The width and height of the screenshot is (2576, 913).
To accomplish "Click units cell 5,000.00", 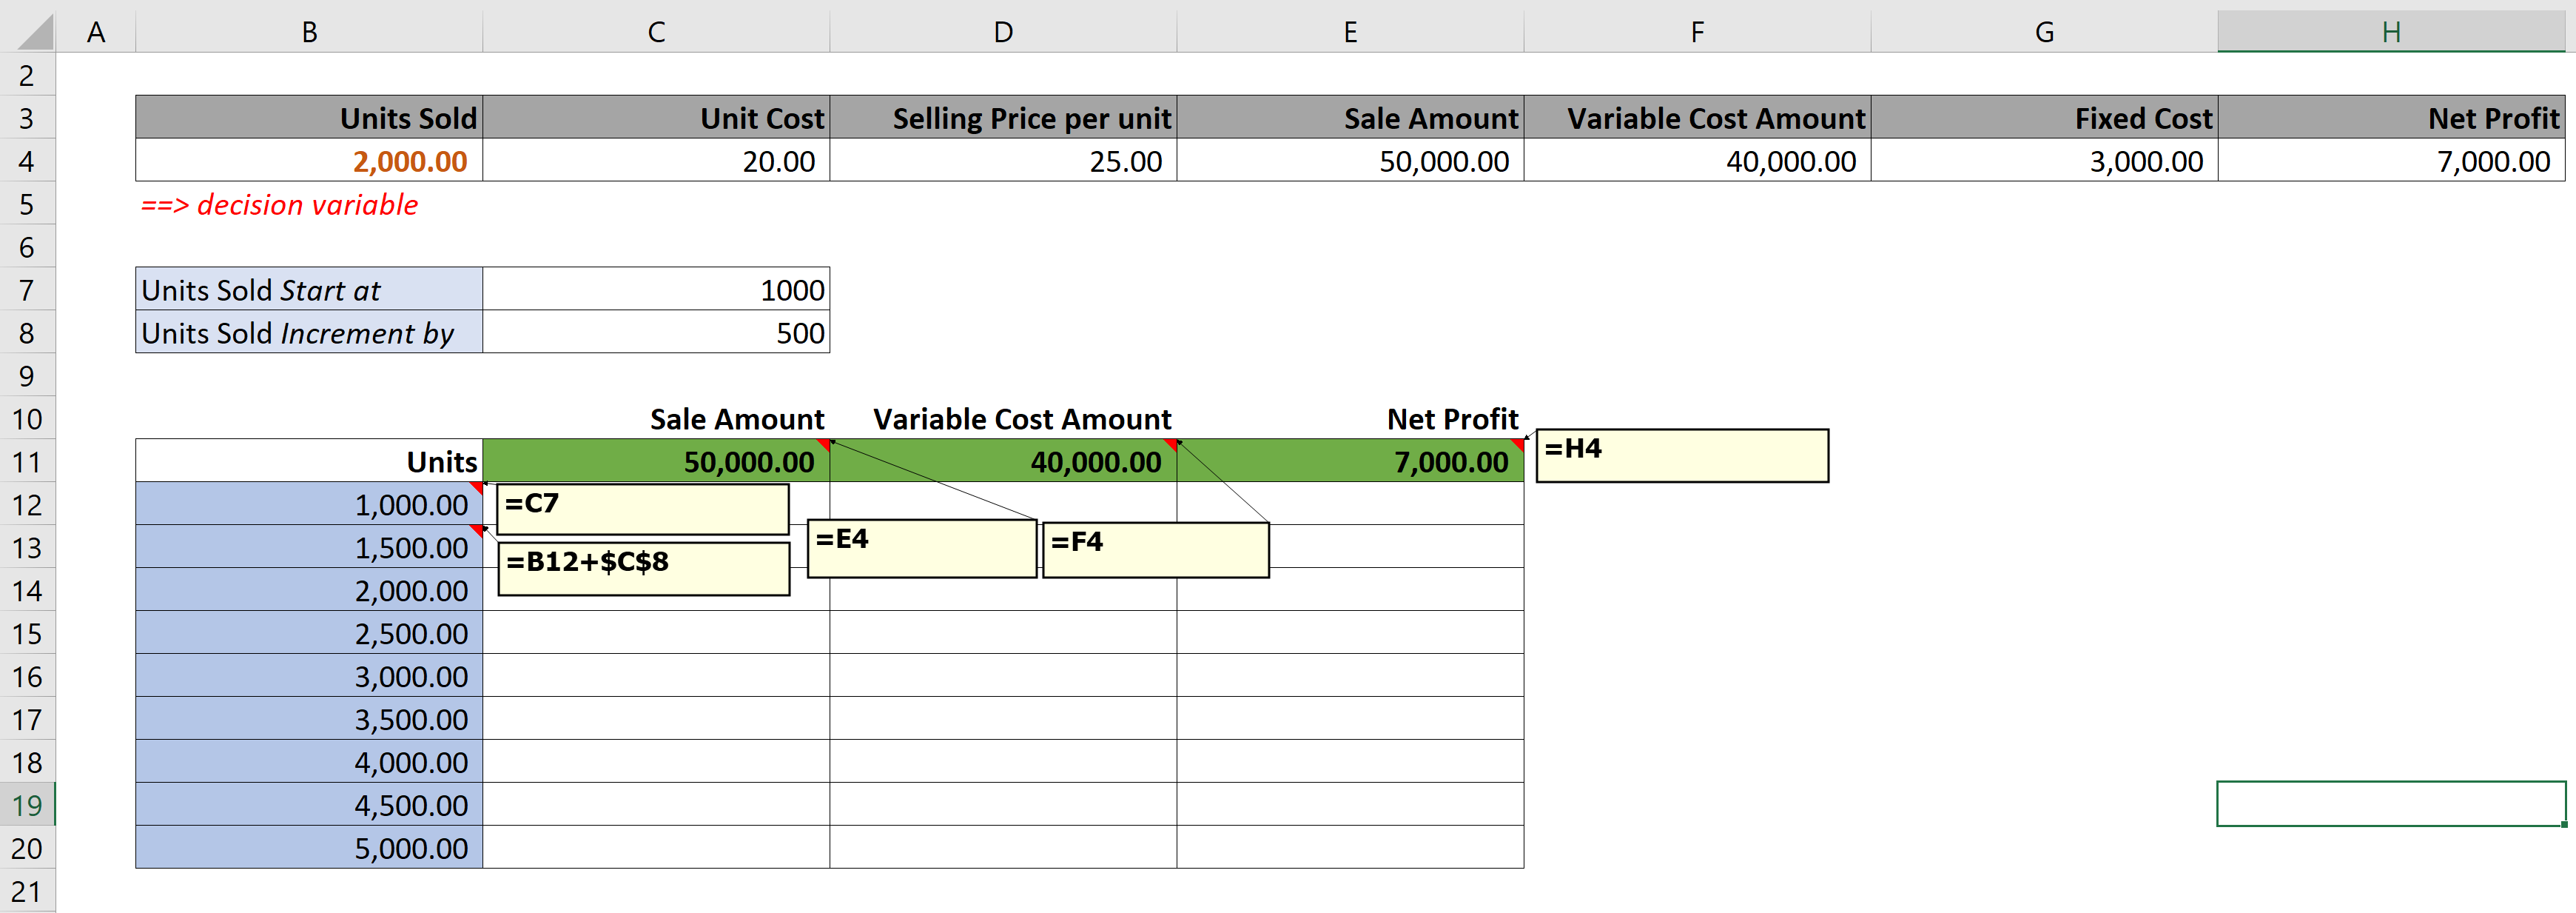I will [x=309, y=848].
